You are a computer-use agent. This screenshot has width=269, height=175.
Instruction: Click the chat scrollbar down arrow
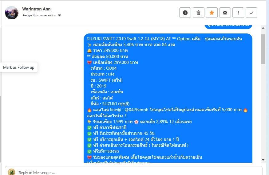click(x=263, y=160)
